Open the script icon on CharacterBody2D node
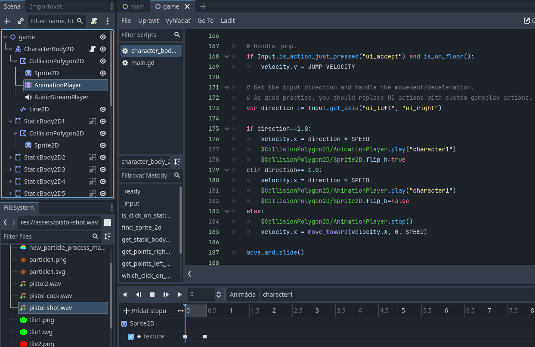535x347 pixels. [92, 49]
